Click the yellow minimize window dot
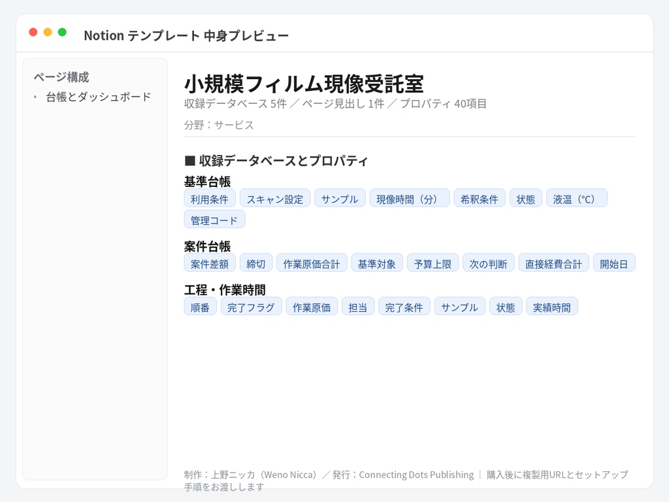 pyautogui.click(x=48, y=32)
